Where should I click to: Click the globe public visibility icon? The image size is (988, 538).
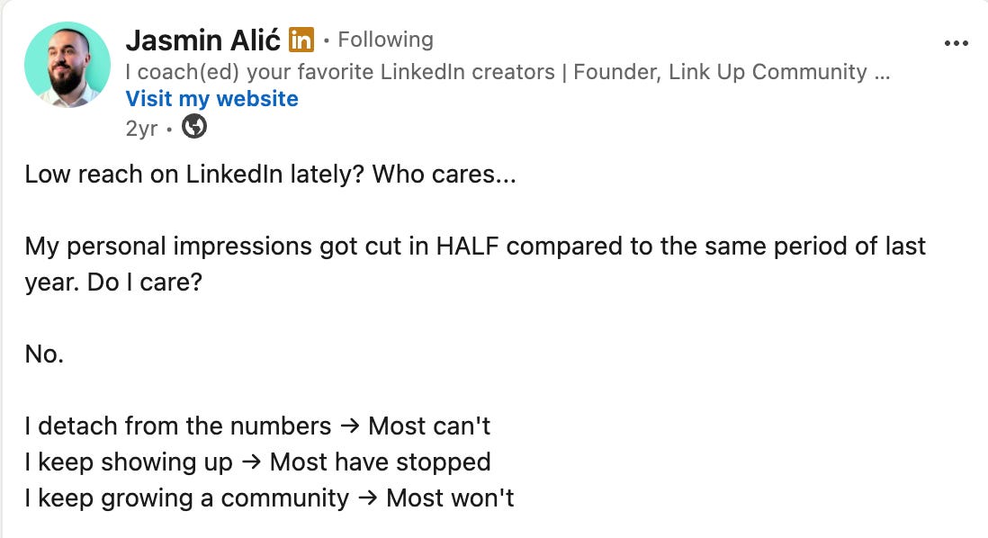click(194, 127)
